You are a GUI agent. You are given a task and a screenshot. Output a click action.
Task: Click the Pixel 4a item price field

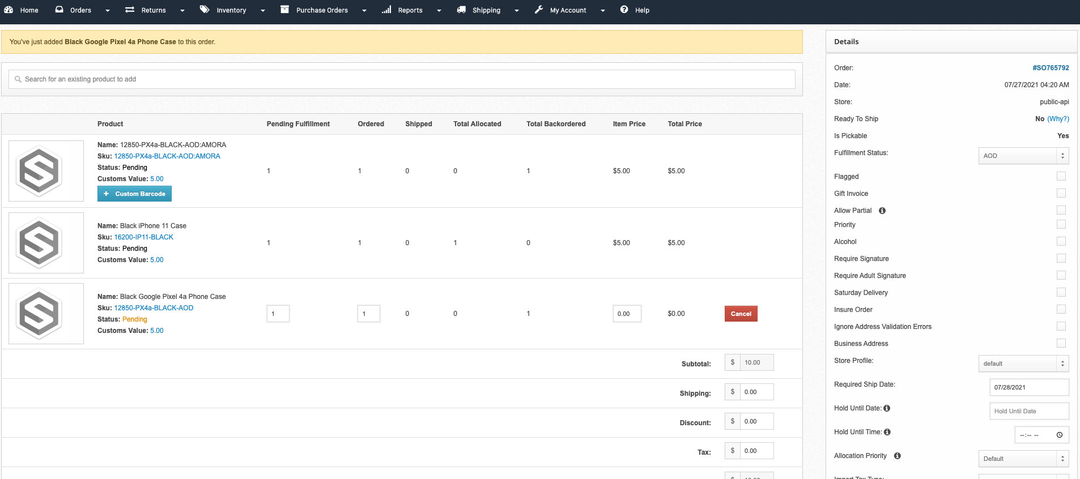[x=627, y=314]
